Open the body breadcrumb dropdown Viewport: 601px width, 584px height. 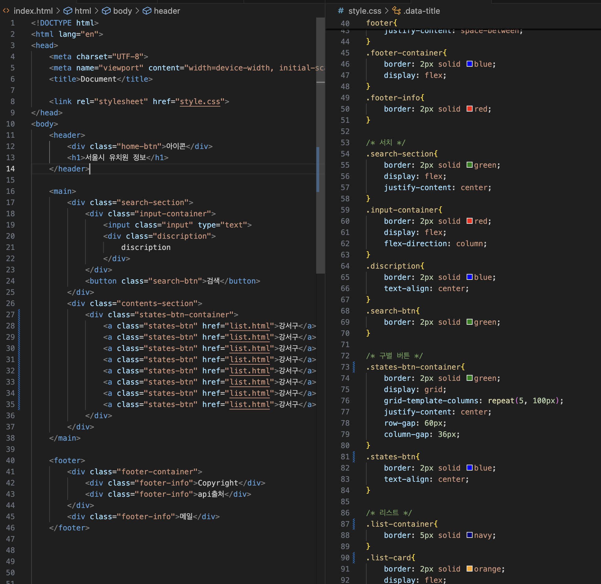[123, 11]
